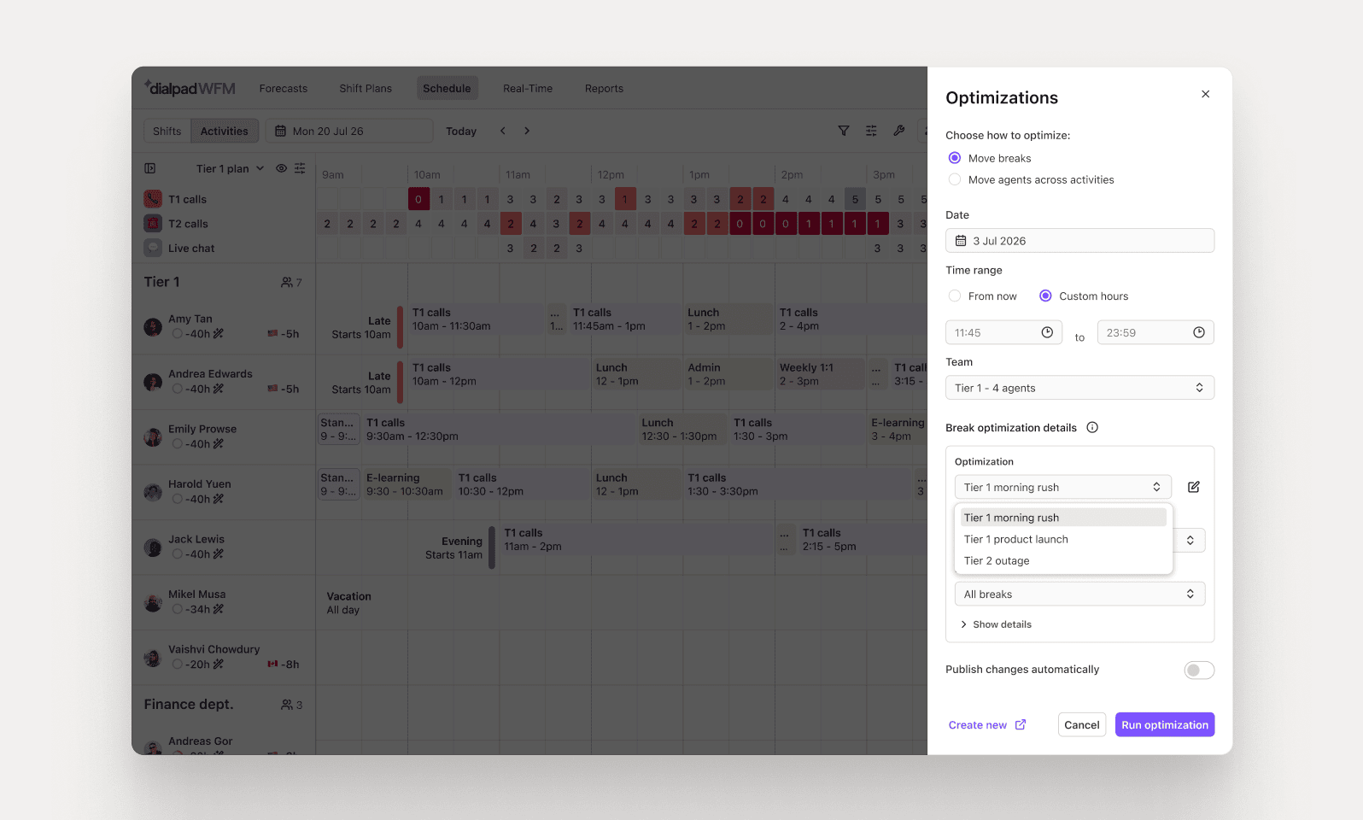Open the All breaks dropdown

click(x=1079, y=594)
